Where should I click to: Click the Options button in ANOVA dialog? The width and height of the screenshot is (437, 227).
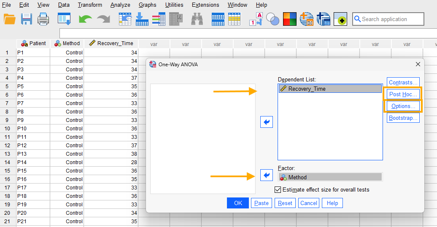(x=403, y=106)
